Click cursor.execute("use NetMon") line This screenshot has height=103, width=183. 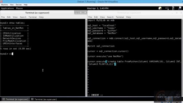tap(106, 56)
